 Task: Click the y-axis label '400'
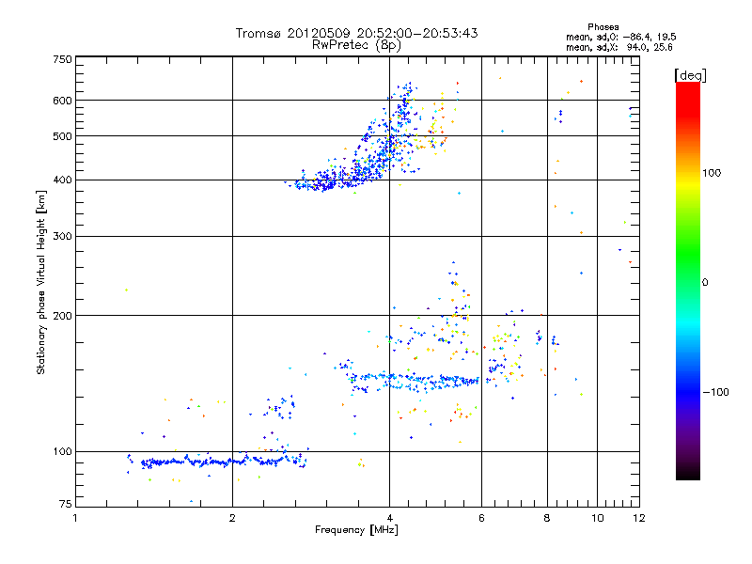coord(62,180)
